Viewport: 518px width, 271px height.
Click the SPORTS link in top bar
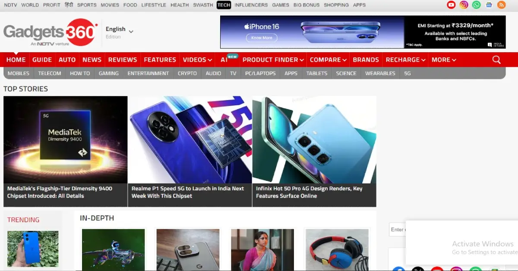pyautogui.click(x=87, y=5)
